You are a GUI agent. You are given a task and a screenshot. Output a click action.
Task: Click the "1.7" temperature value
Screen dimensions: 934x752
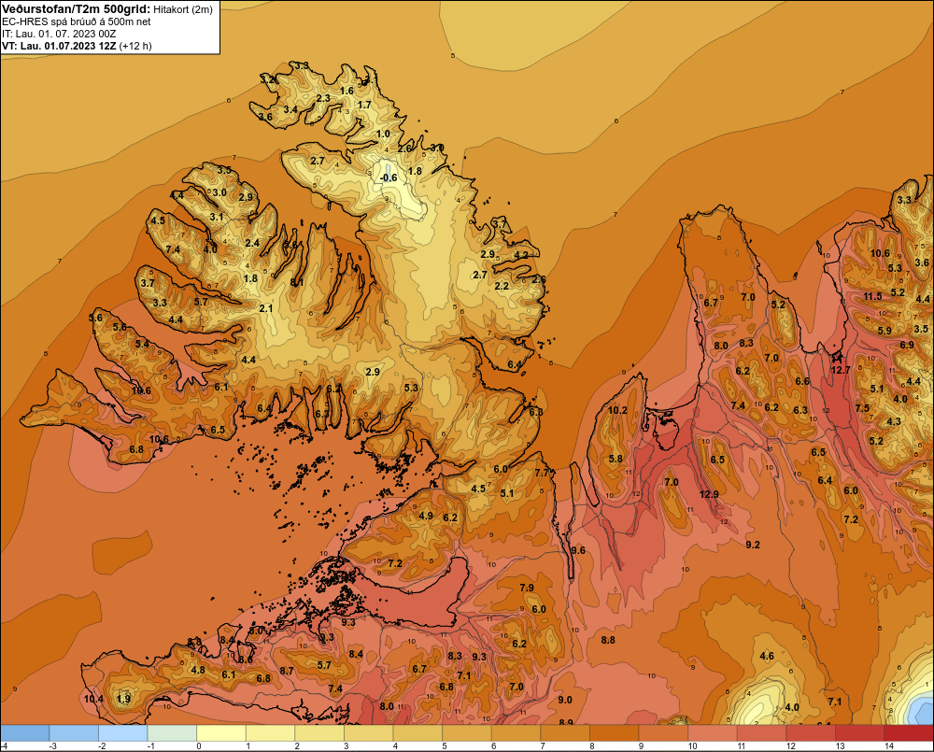pyautogui.click(x=364, y=105)
